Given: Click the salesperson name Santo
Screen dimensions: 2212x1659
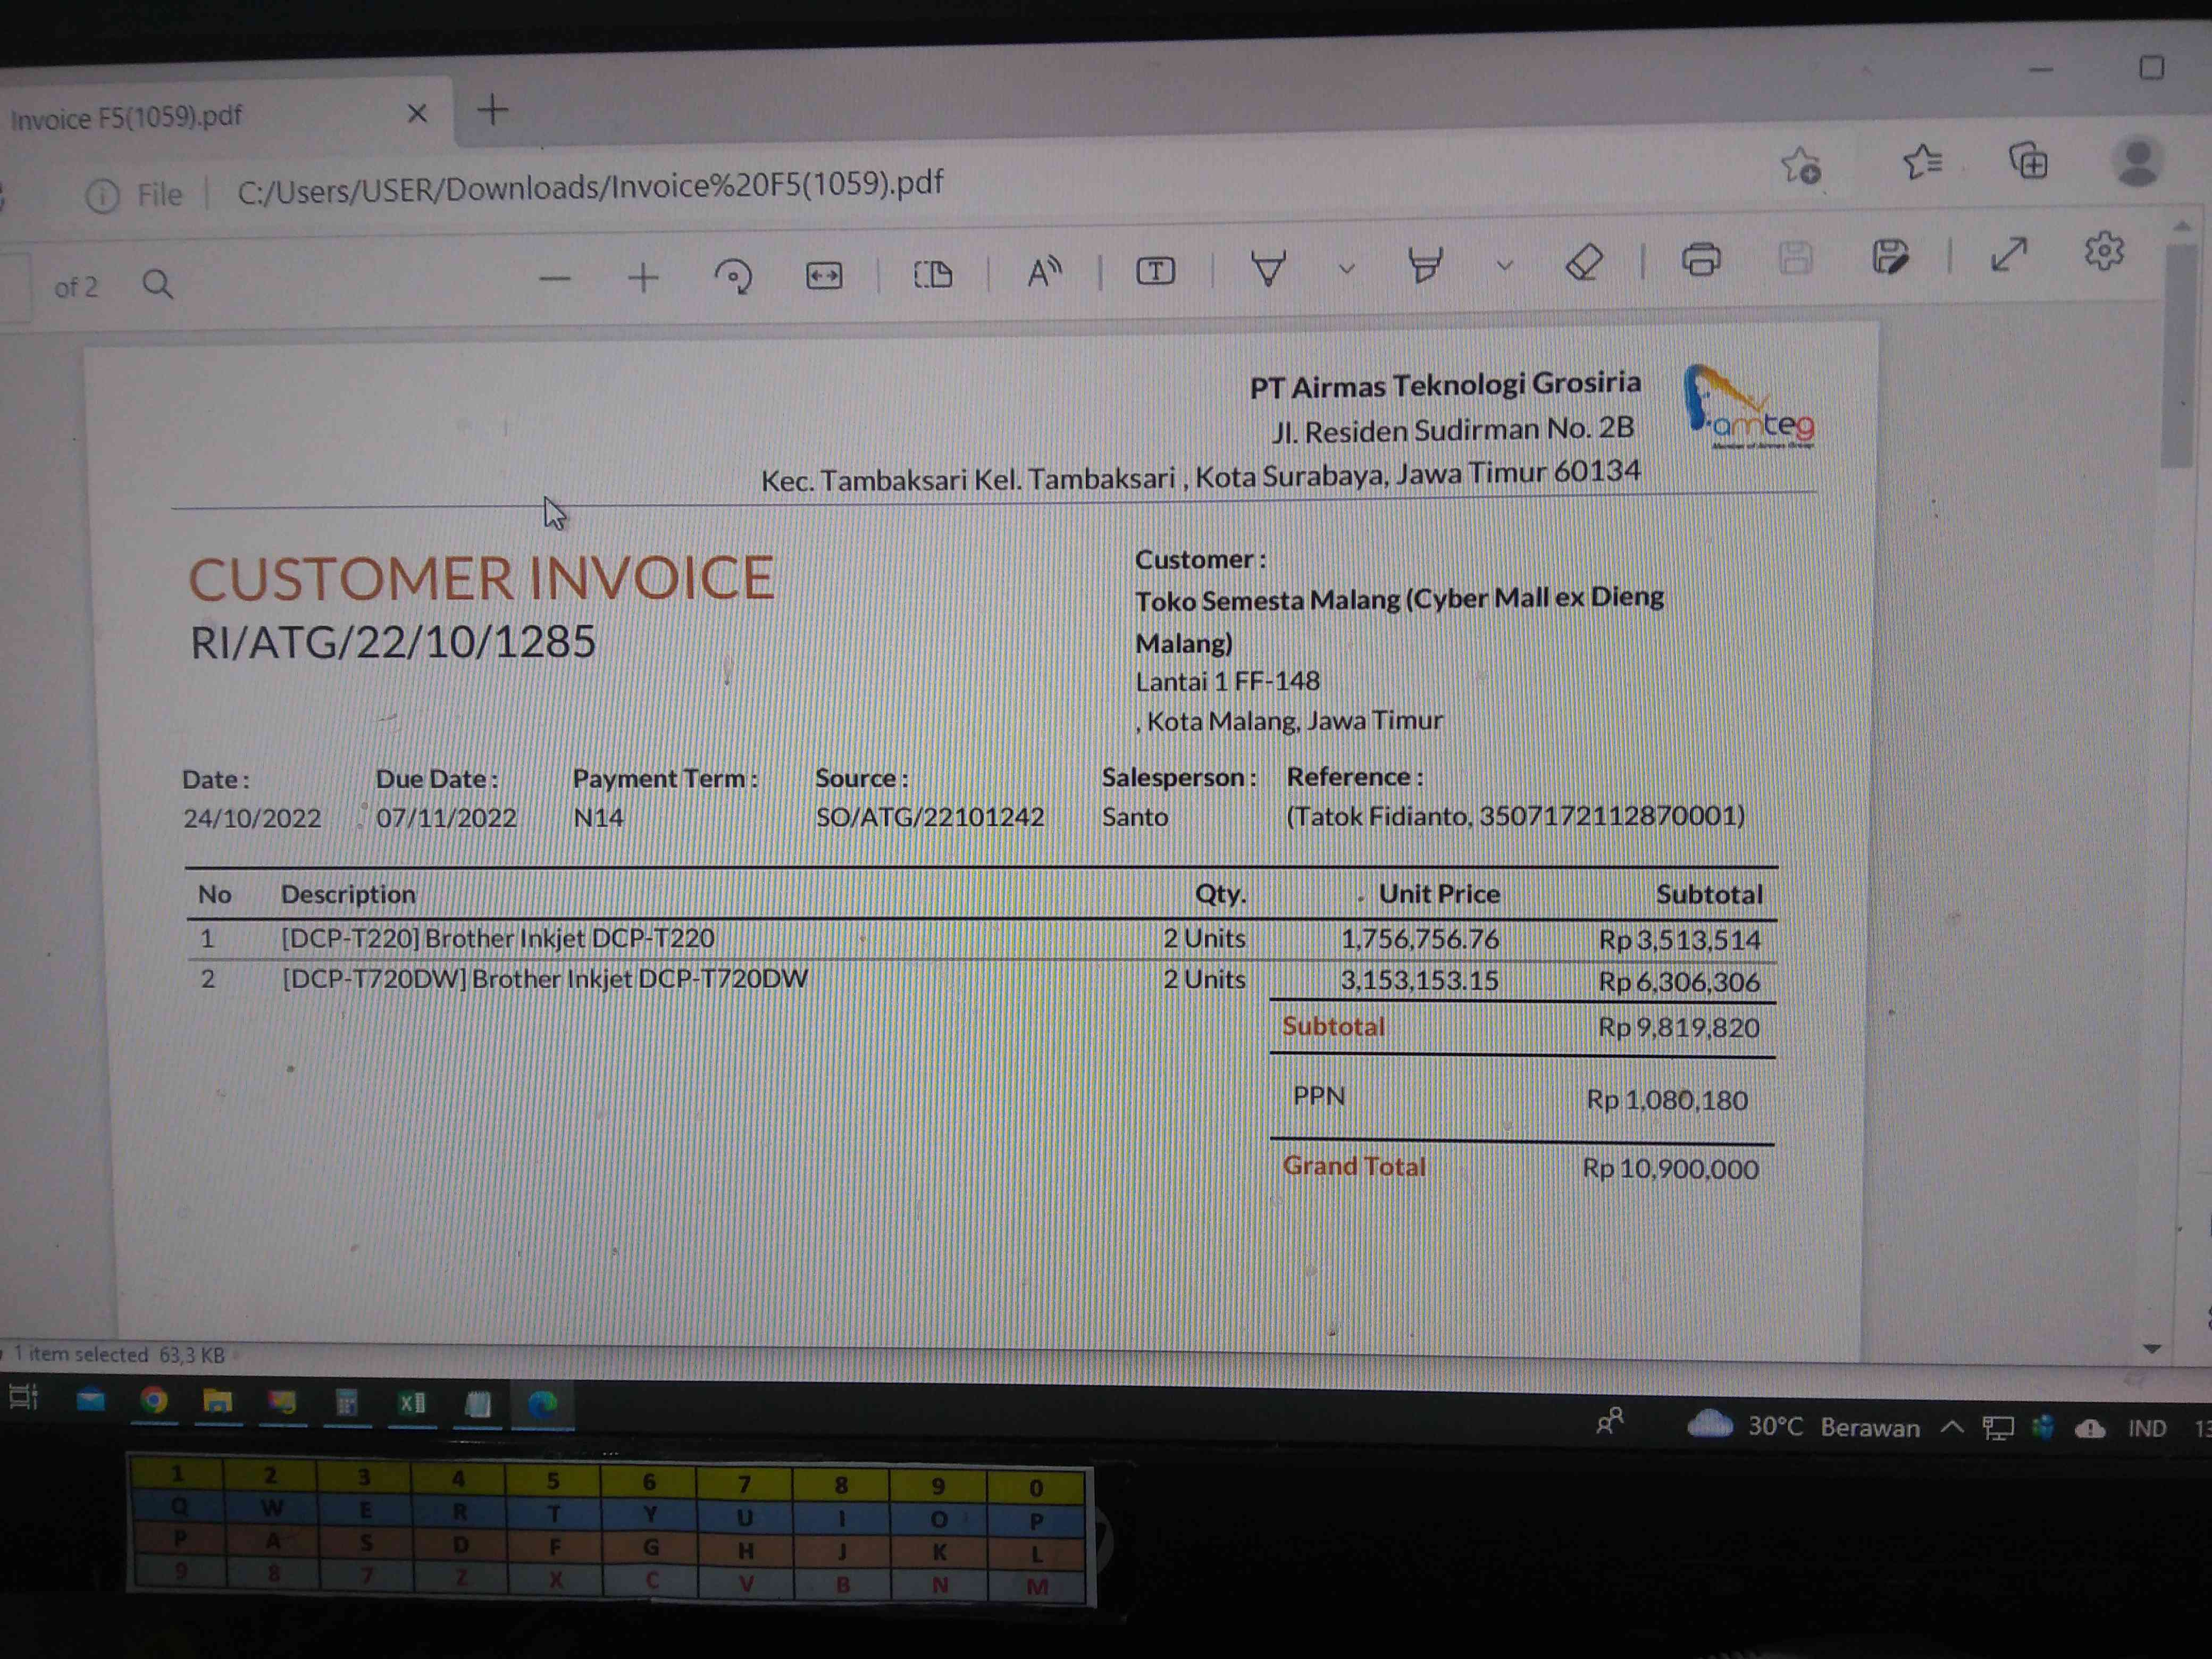Looking at the screenshot, I should click(x=1135, y=817).
